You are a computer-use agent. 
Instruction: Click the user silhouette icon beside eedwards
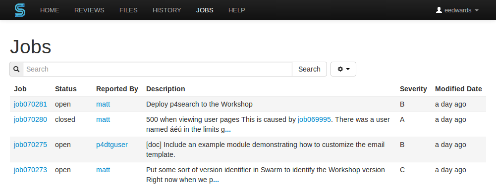[439, 10]
